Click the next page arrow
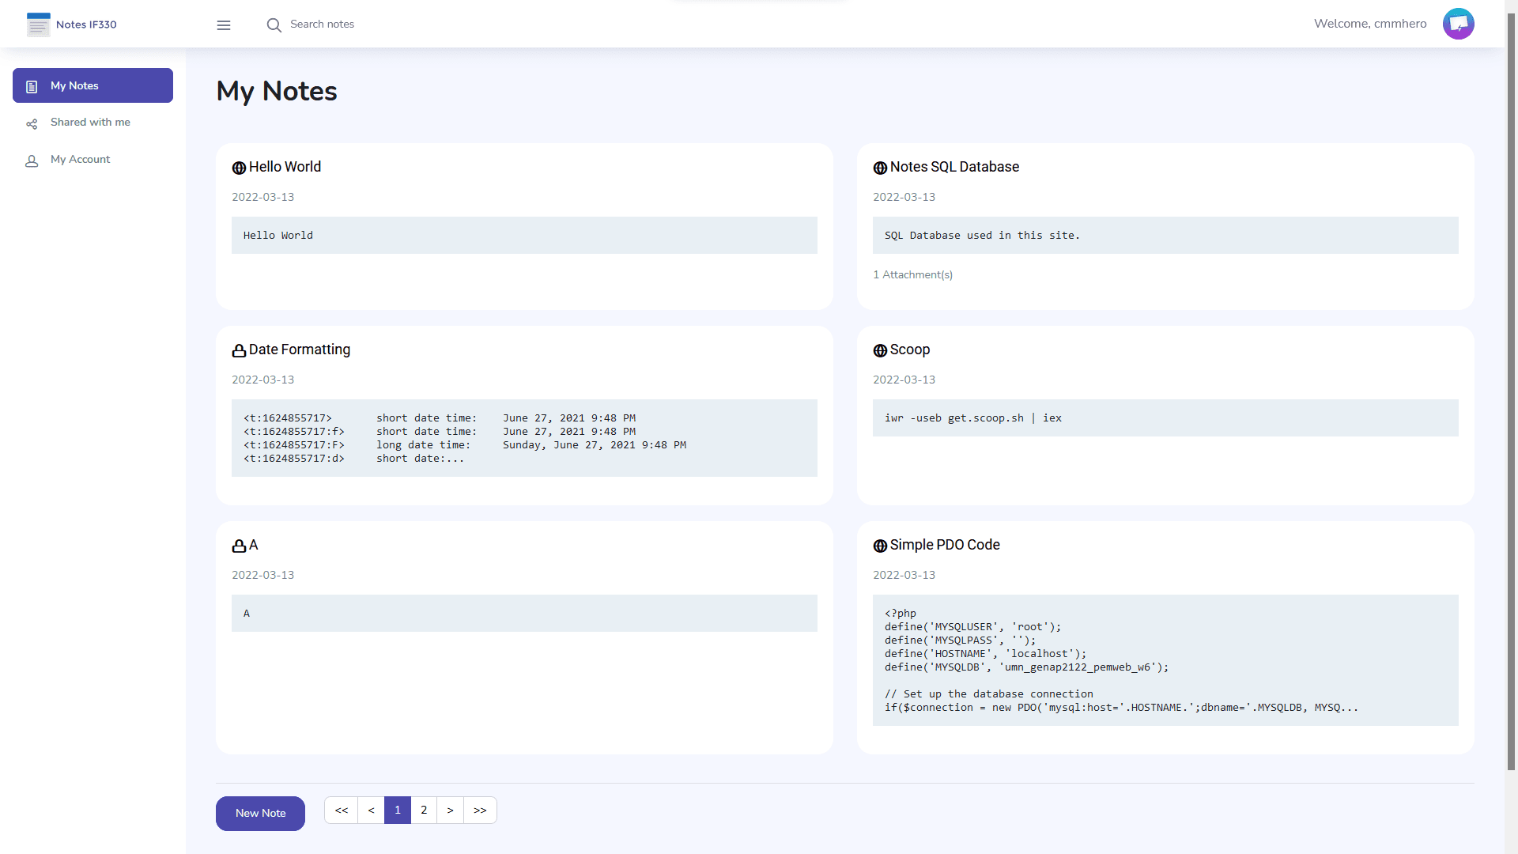The height and width of the screenshot is (854, 1518). [451, 810]
